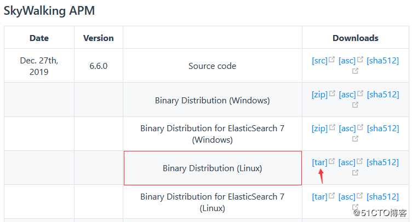Click external-link icon beside Linux binary [asc]

pos(359,161)
